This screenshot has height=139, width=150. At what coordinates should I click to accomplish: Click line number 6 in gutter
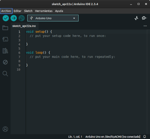[x=19, y=53]
